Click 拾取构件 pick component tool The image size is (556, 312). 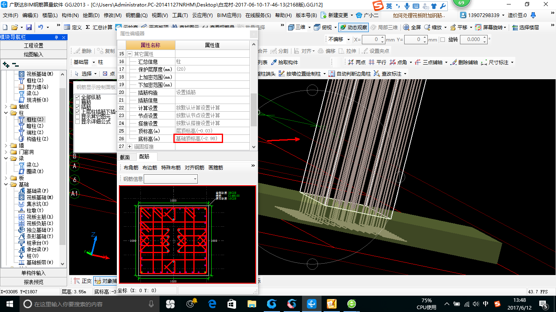click(x=284, y=62)
